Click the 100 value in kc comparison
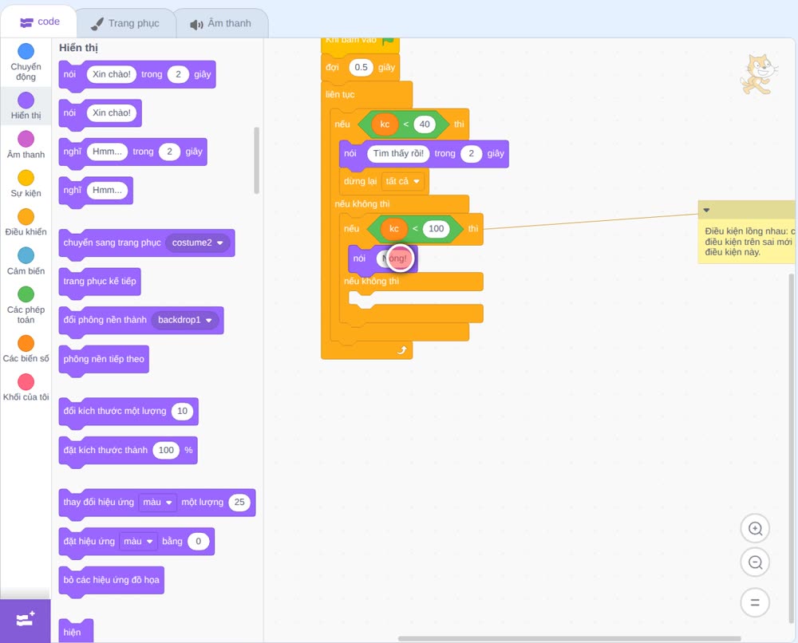Viewport: 798px width, 643px height. pos(437,228)
